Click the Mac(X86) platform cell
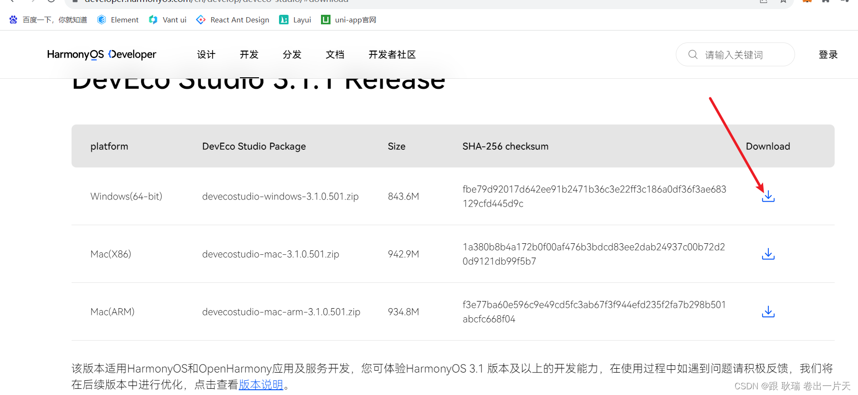 point(111,254)
